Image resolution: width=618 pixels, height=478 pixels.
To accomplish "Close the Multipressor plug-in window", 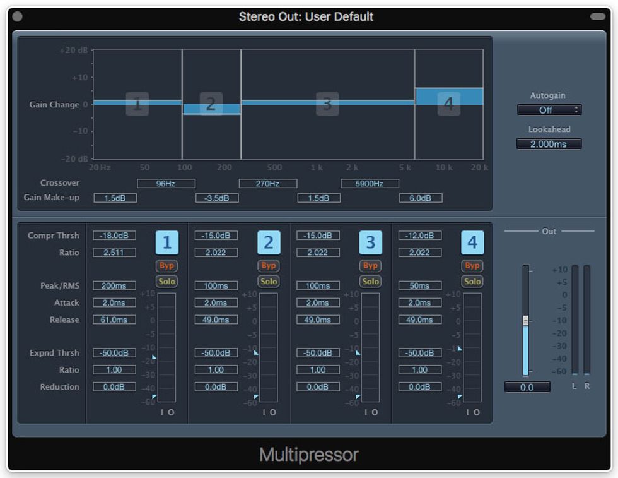I will pyautogui.click(x=18, y=16).
